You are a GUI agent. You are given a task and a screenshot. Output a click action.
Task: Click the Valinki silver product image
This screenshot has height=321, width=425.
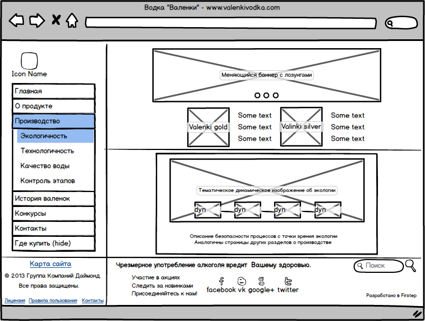[x=301, y=127]
